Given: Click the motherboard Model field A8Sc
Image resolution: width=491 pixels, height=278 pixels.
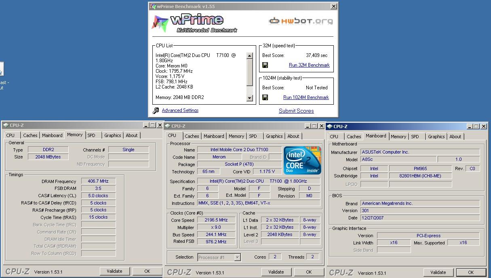Looking at the screenshot, I should tap(398, 160).
